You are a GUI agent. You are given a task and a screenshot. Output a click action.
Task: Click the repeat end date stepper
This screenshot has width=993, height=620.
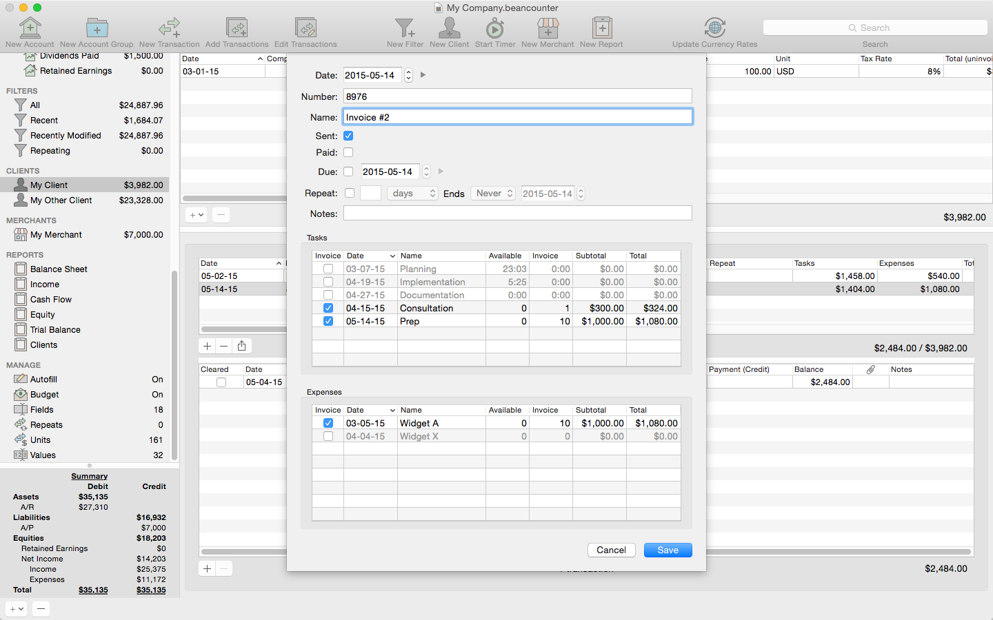pos(581,194)
